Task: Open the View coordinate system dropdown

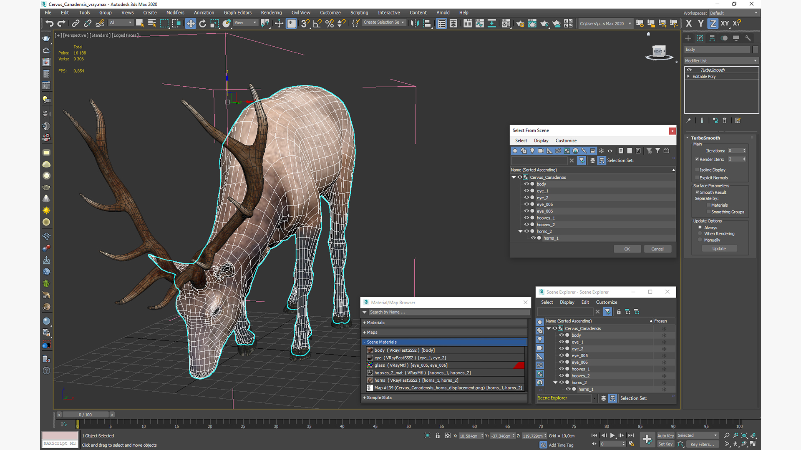Action: tap(245, 23)
